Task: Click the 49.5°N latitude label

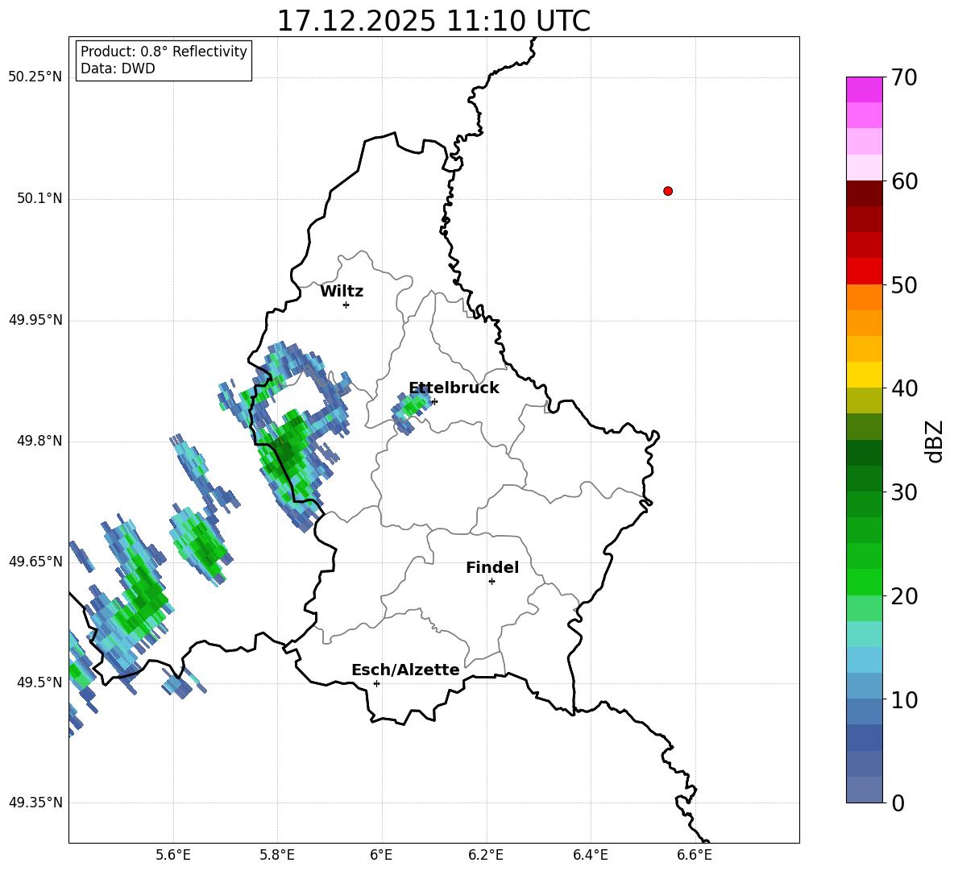Action: click(39, 682)
